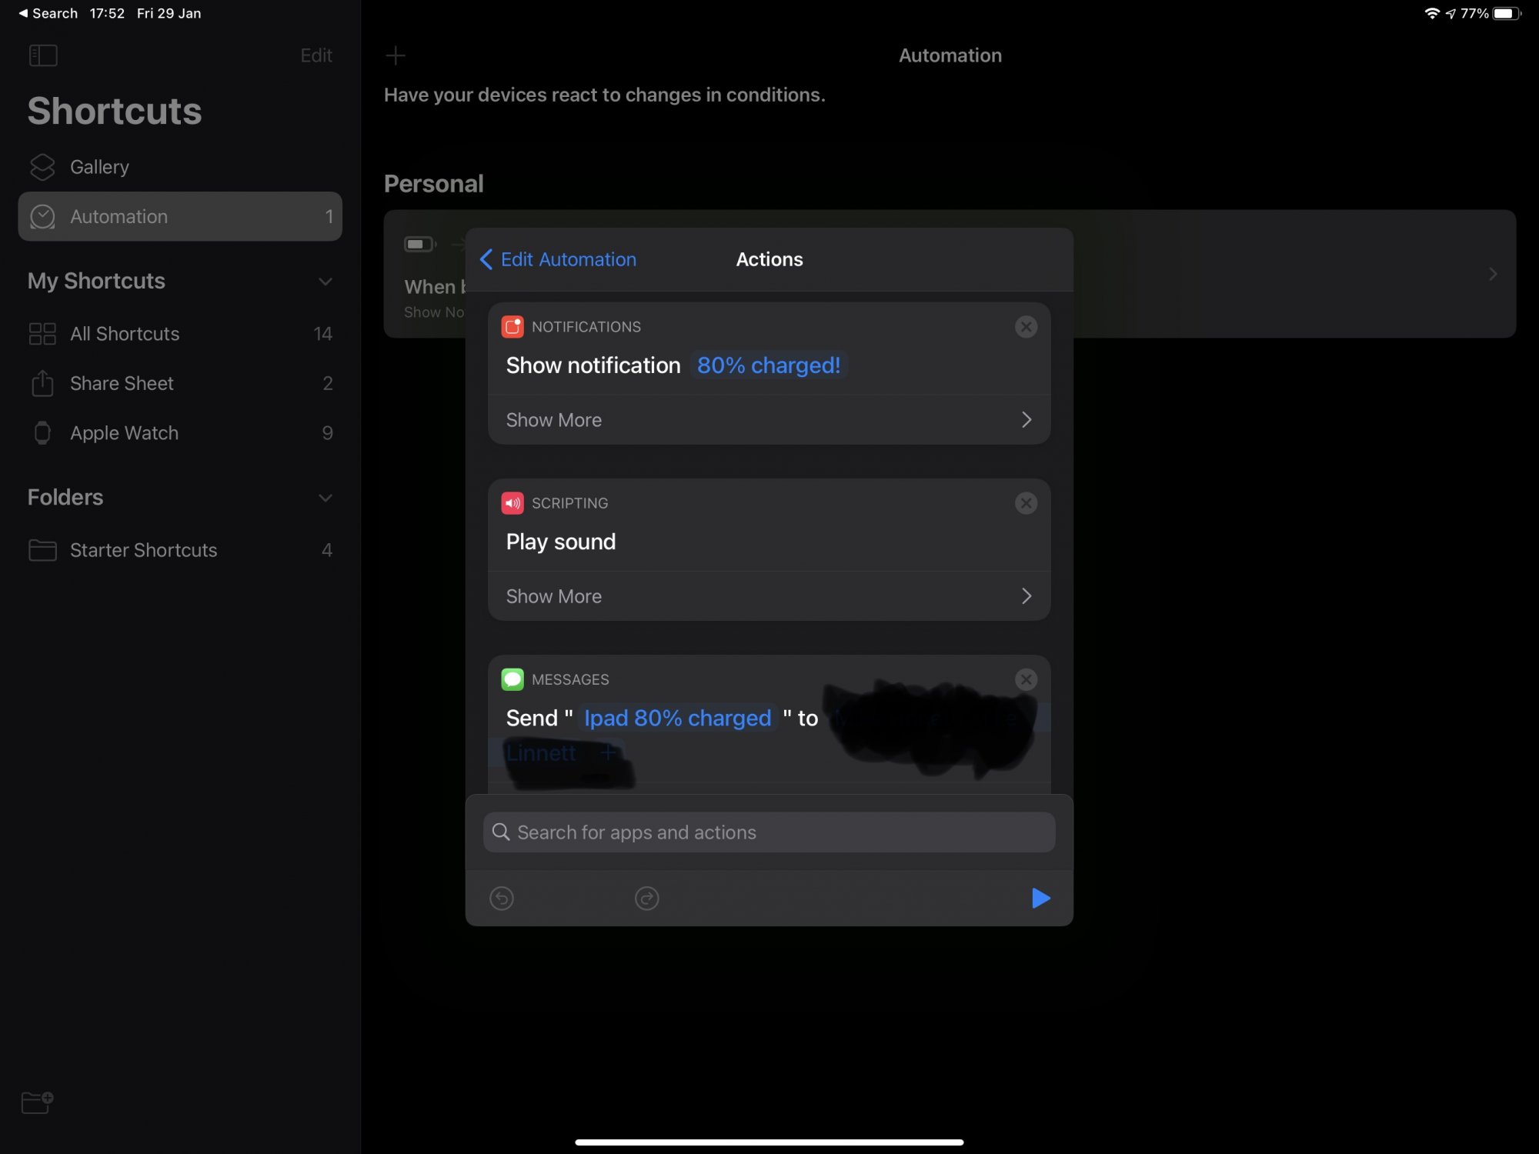Open the Share Sheet shortcuts list
Viewport: 1539px width, 1154px height.
tap(122, 383)
